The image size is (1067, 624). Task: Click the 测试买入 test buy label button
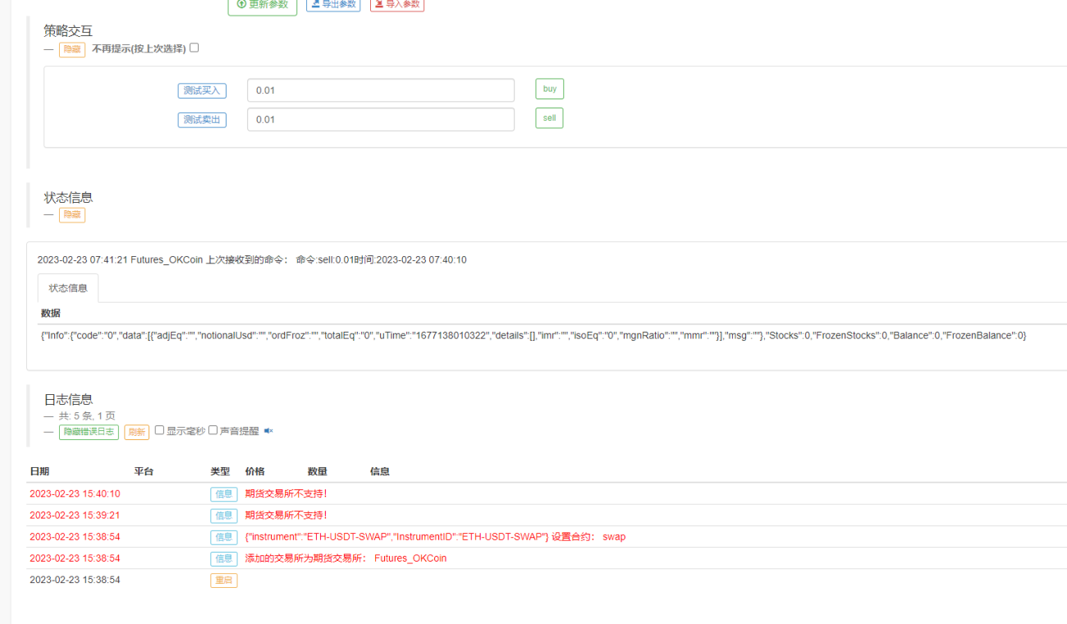[x=202, y=90]
